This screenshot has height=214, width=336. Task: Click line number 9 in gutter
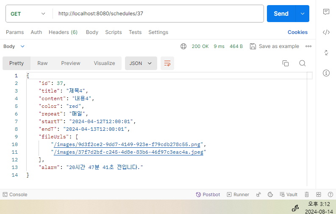[16, 137]
